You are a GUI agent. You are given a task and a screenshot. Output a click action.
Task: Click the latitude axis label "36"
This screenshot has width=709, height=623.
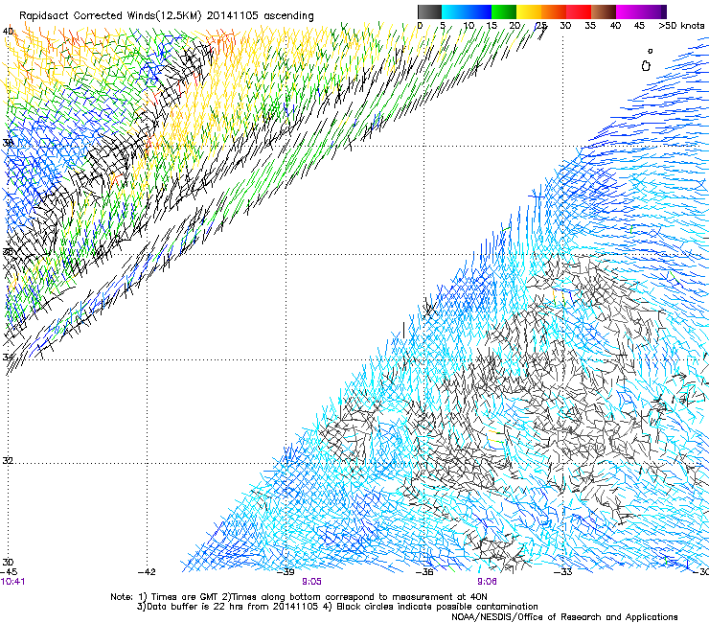click(8, 251)
